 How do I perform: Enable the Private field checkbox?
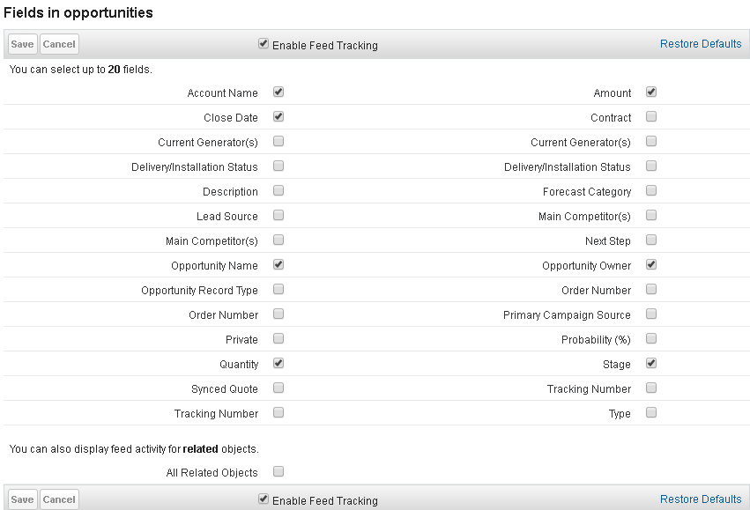pyautogui.click(x=278, y=338)
